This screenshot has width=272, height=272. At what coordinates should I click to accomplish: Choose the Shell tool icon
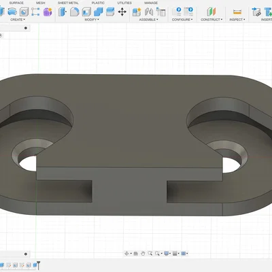[x=86, y=12]
